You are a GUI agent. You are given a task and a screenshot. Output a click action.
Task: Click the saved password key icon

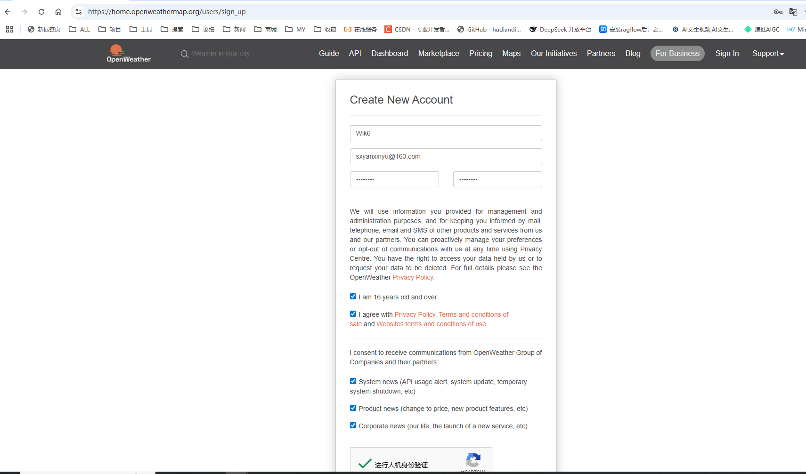[778, 12]
